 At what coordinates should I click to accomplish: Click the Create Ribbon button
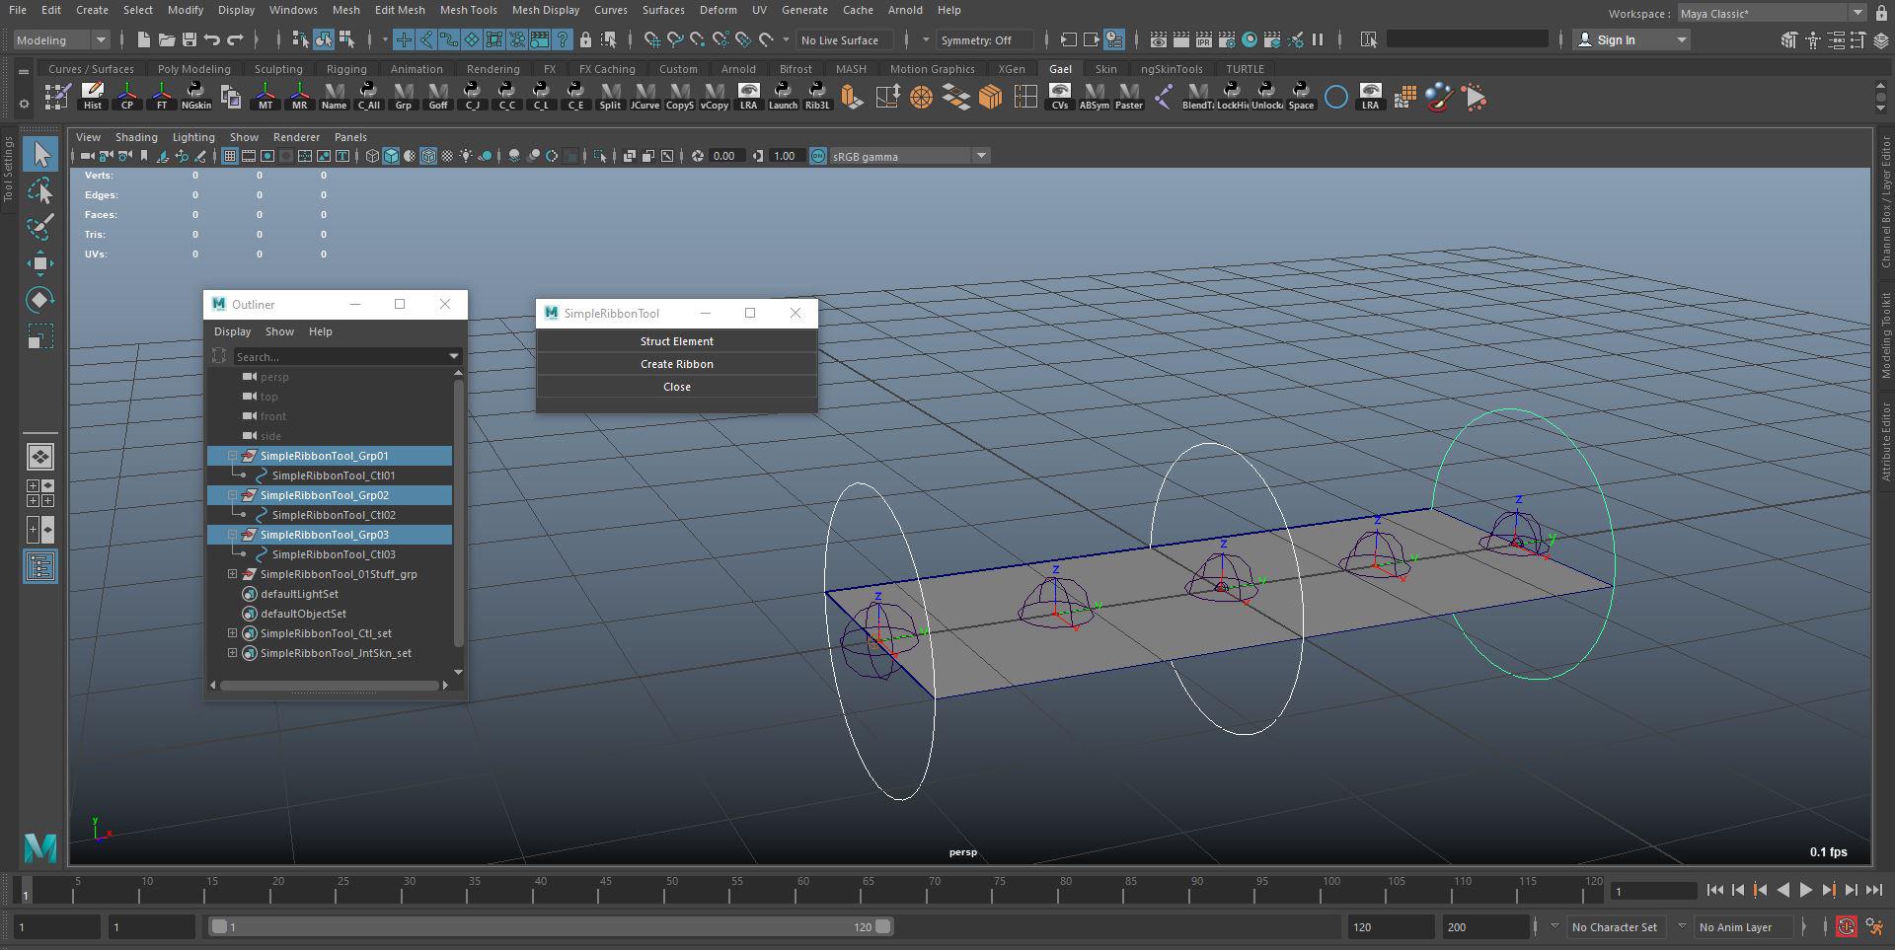tap(676, 364)
